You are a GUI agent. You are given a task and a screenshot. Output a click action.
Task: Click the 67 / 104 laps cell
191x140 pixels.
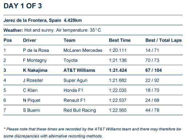click(x=154, y=70)
